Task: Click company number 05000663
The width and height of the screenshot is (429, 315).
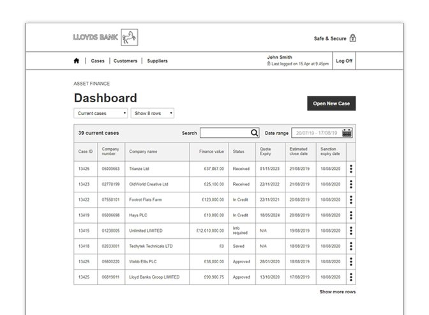Action: (110, 169)
